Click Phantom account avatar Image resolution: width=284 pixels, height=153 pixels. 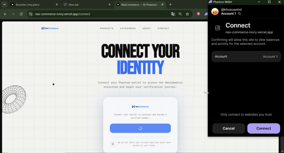(x=215, y=12)
